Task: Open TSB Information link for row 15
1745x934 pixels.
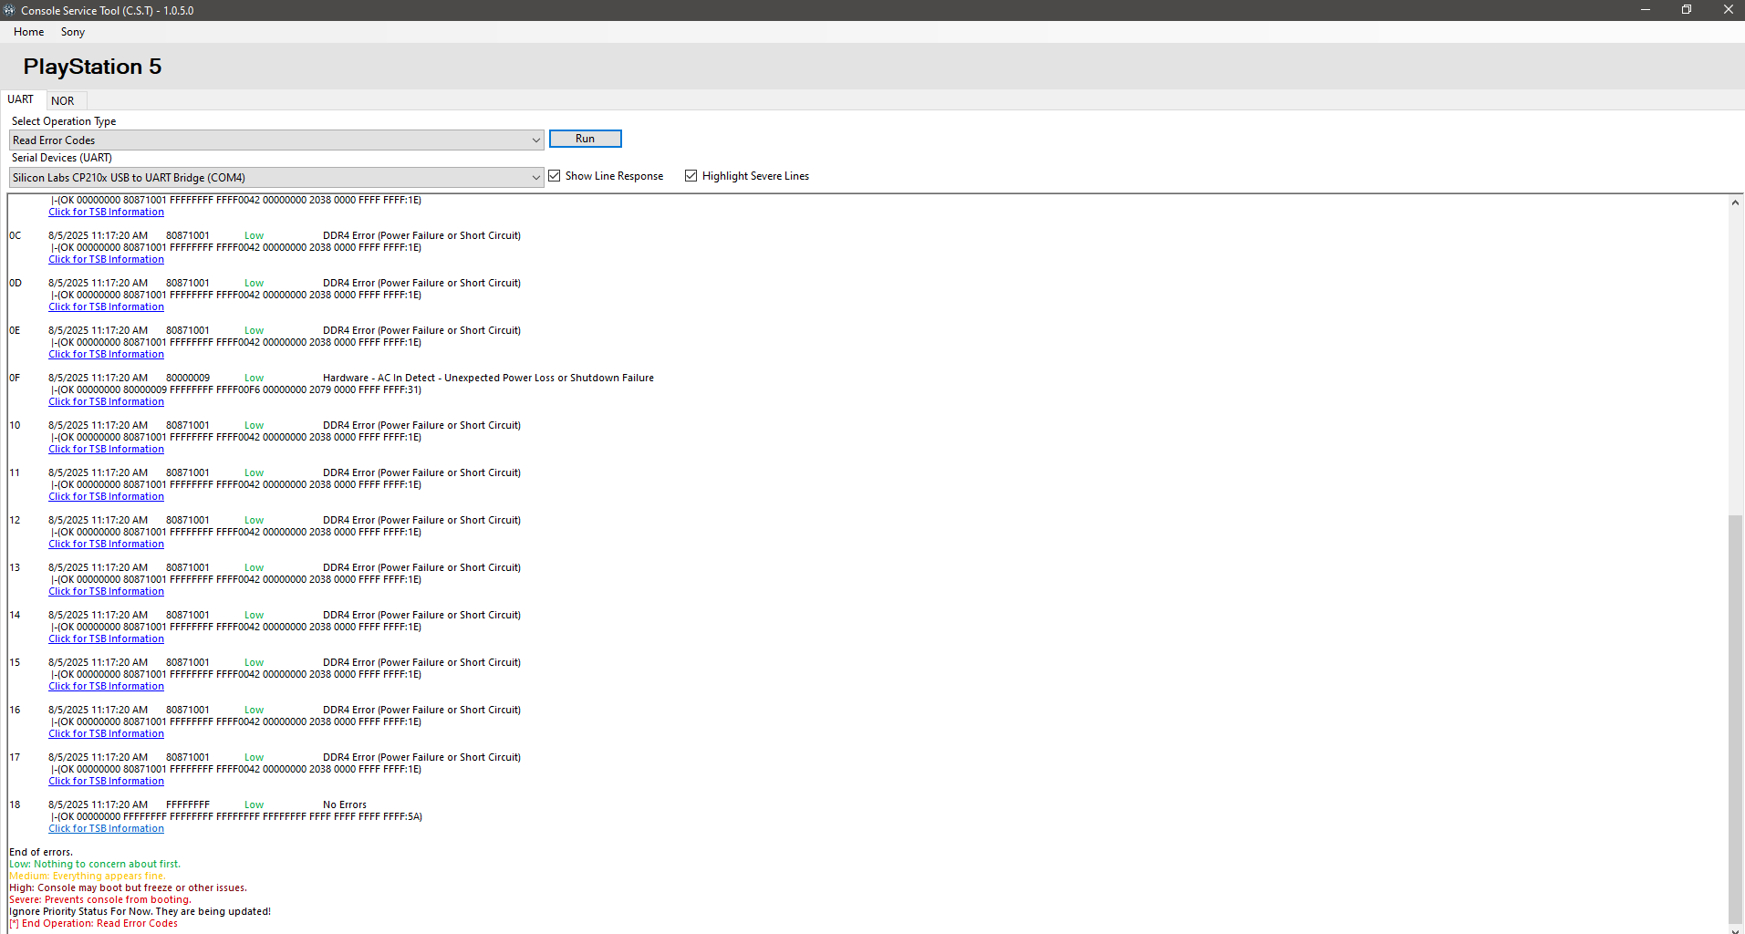Action: pos(107,687)
